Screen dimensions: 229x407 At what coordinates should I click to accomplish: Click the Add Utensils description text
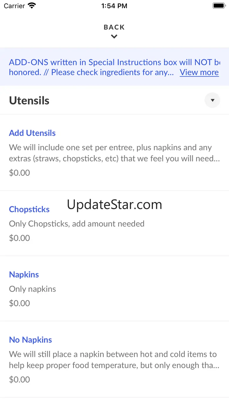(114, 153)
